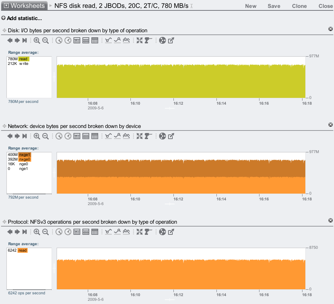334x304 pixels.
Task: Click drill-down icon in Disk graph toolbar
Action: coord(148,41)
